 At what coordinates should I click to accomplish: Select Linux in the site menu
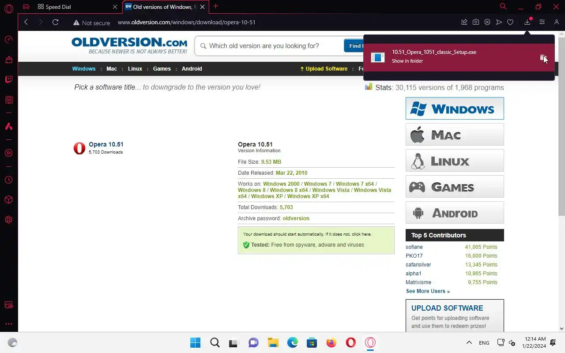[x=135, y=69]
